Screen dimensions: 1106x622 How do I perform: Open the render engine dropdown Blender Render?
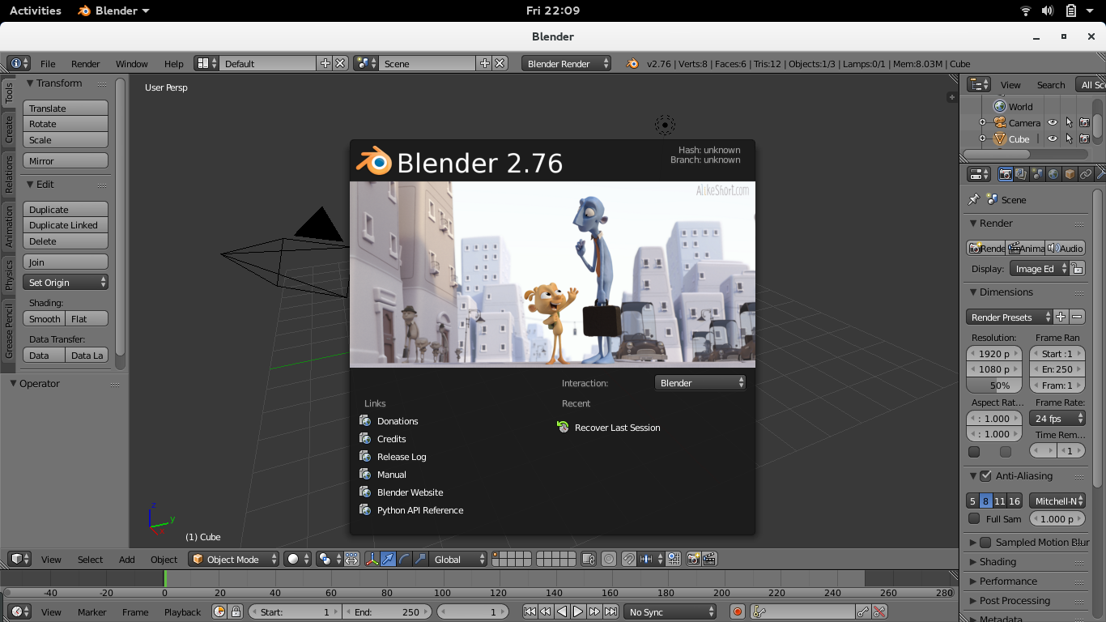[567, 64]
